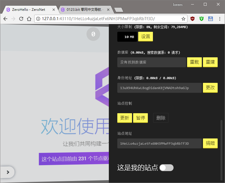The width and height of the screenshot is (225, 183).
Task: Click the address bar URL
Action: 98,19
